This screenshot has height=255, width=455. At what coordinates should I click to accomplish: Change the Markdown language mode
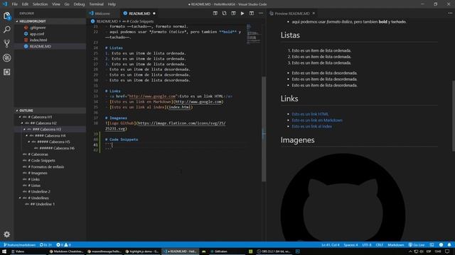click(396, 245)
